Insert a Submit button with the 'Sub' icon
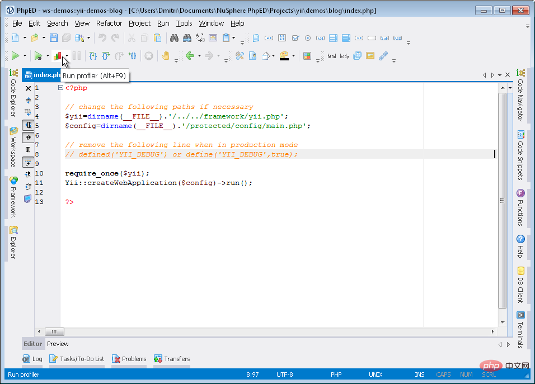 pyautogui.click(x=384, y=38)
